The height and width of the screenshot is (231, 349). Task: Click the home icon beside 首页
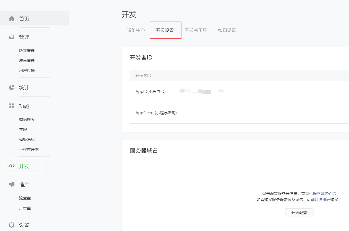(x=12, y=19)
